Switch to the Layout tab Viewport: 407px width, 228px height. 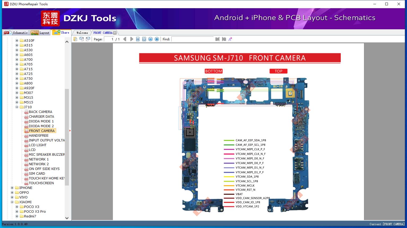40,32
